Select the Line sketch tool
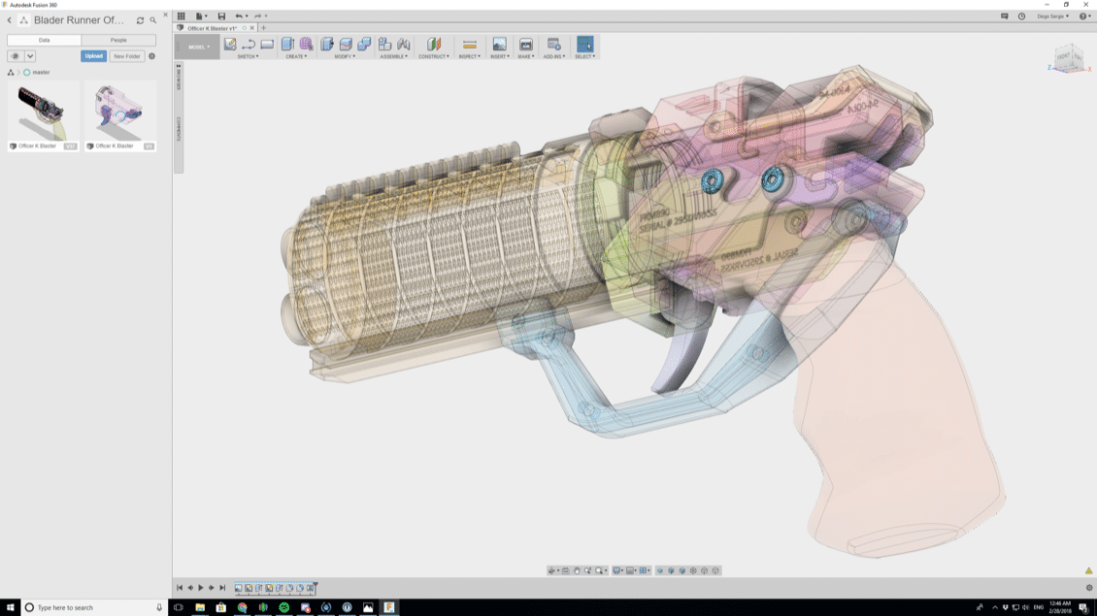The width and height of the screenshot is (1097, 616). coord(249,44)
